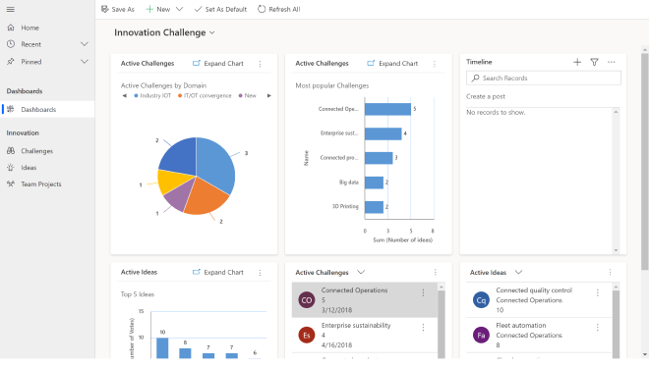The height and width of the screenshot is (367, 649).
Task: Select Dashboards in the sidebar
Action: (x=47, y=109)
